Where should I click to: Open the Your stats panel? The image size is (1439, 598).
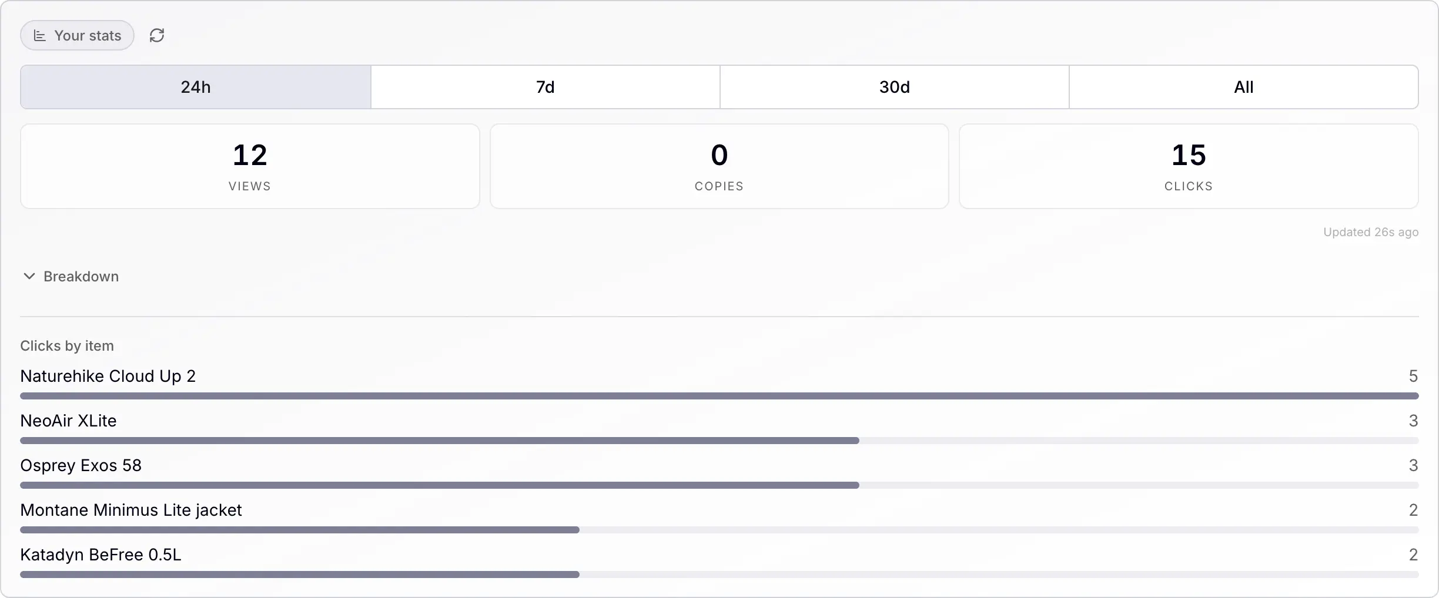tap(76, 35)
